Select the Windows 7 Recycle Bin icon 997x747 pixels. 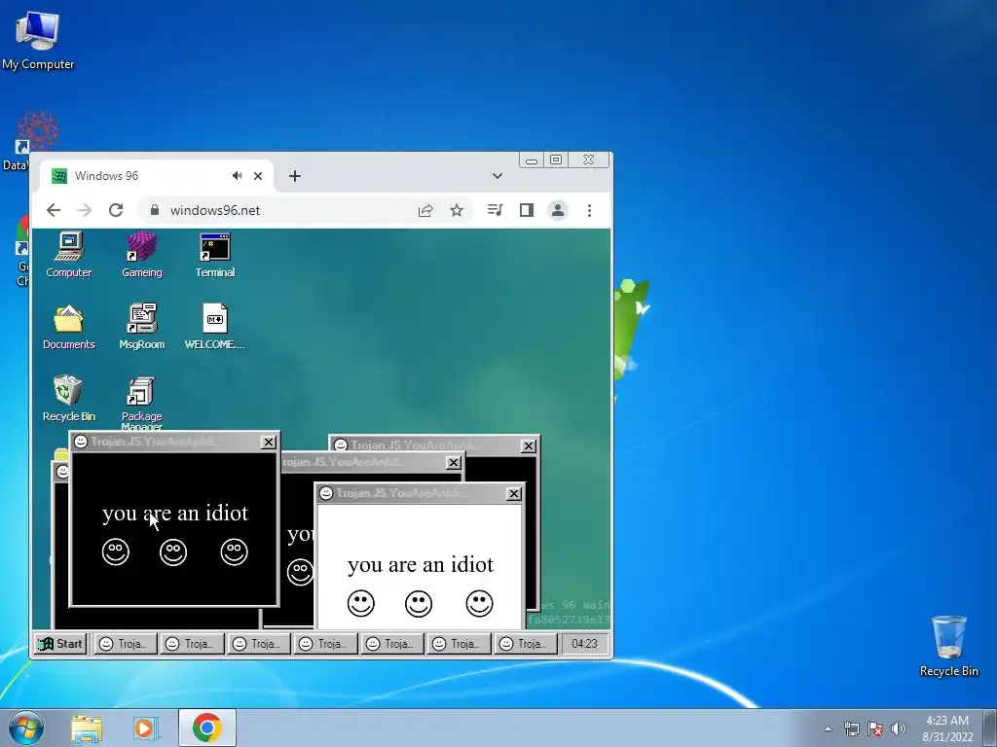coord(948,646)
